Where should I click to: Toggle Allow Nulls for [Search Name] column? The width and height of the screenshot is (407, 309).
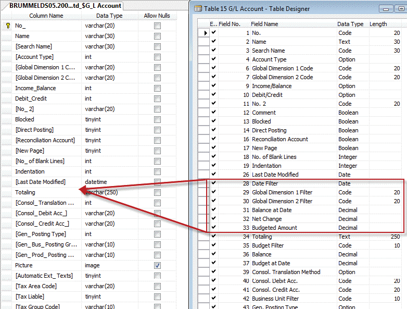pos(157,46)
